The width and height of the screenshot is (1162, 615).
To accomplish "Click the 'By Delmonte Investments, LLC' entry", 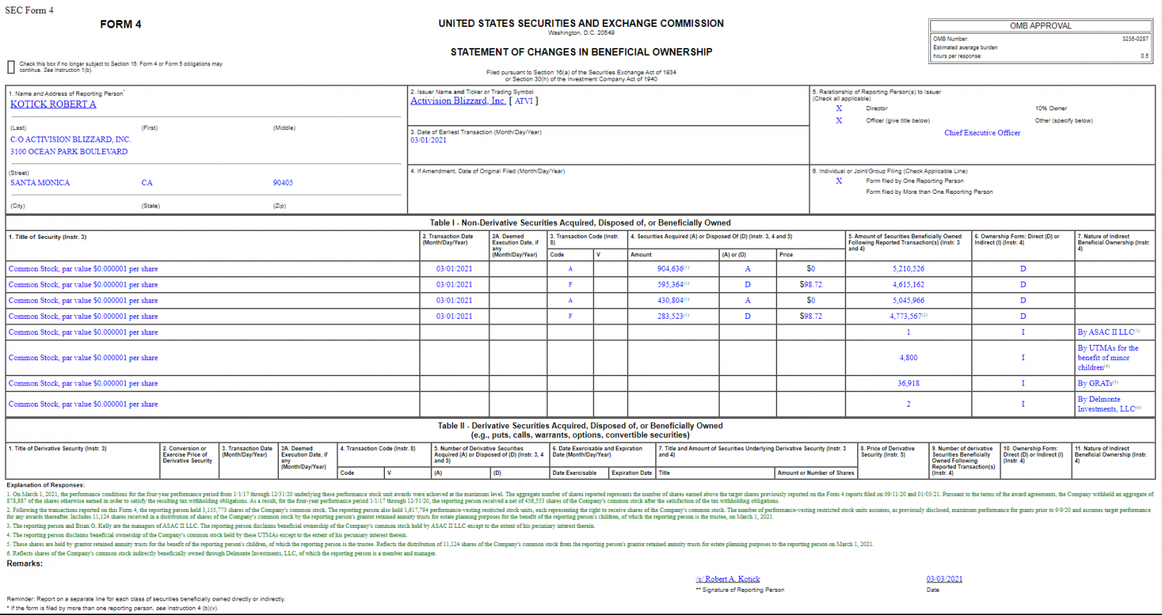I will click(x=1107, y=404).
